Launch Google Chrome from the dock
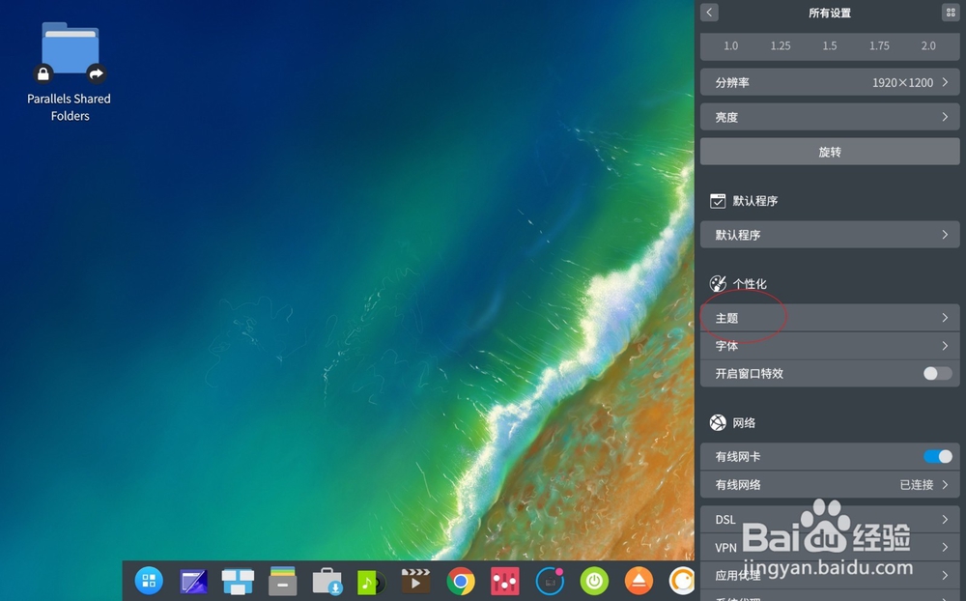This screenshot has height=601, width=966. pyautogui.click(x=460, y=581)
